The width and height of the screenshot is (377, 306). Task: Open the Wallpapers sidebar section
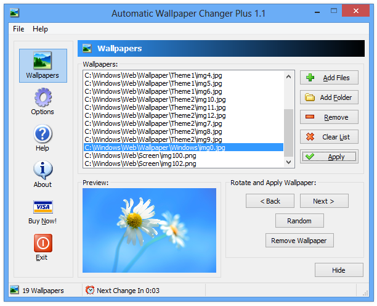[x=43, y=65]
